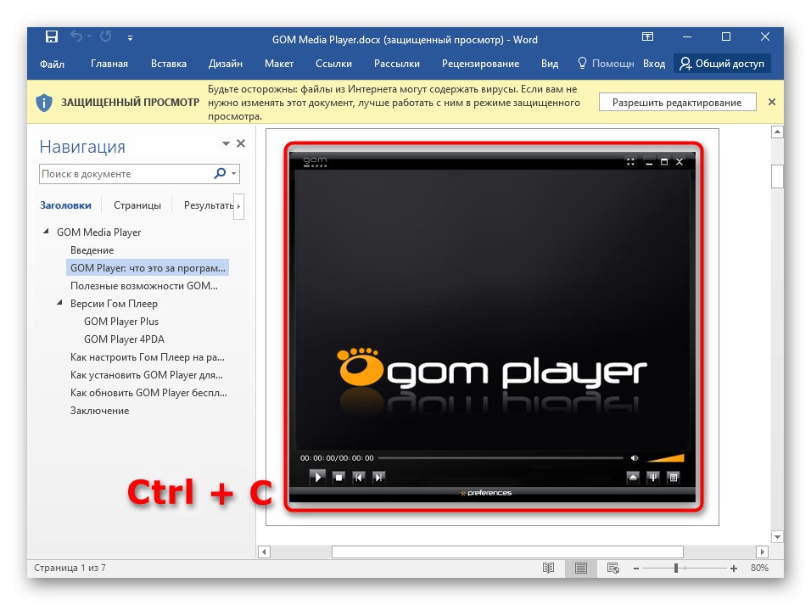This screenshot has height=605, width=811.
Task: Switch to Print Layout view icon
Action: 581,569
